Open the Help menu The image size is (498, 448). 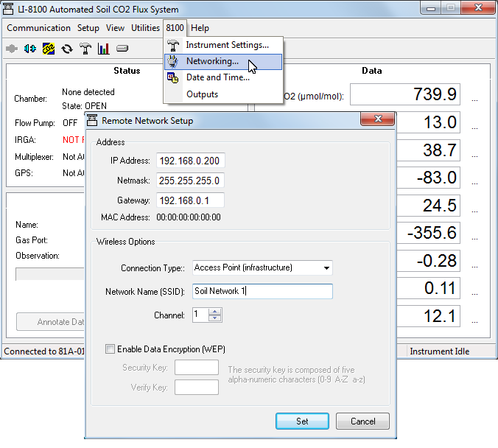pyautogui.click(x=200, y=28)
